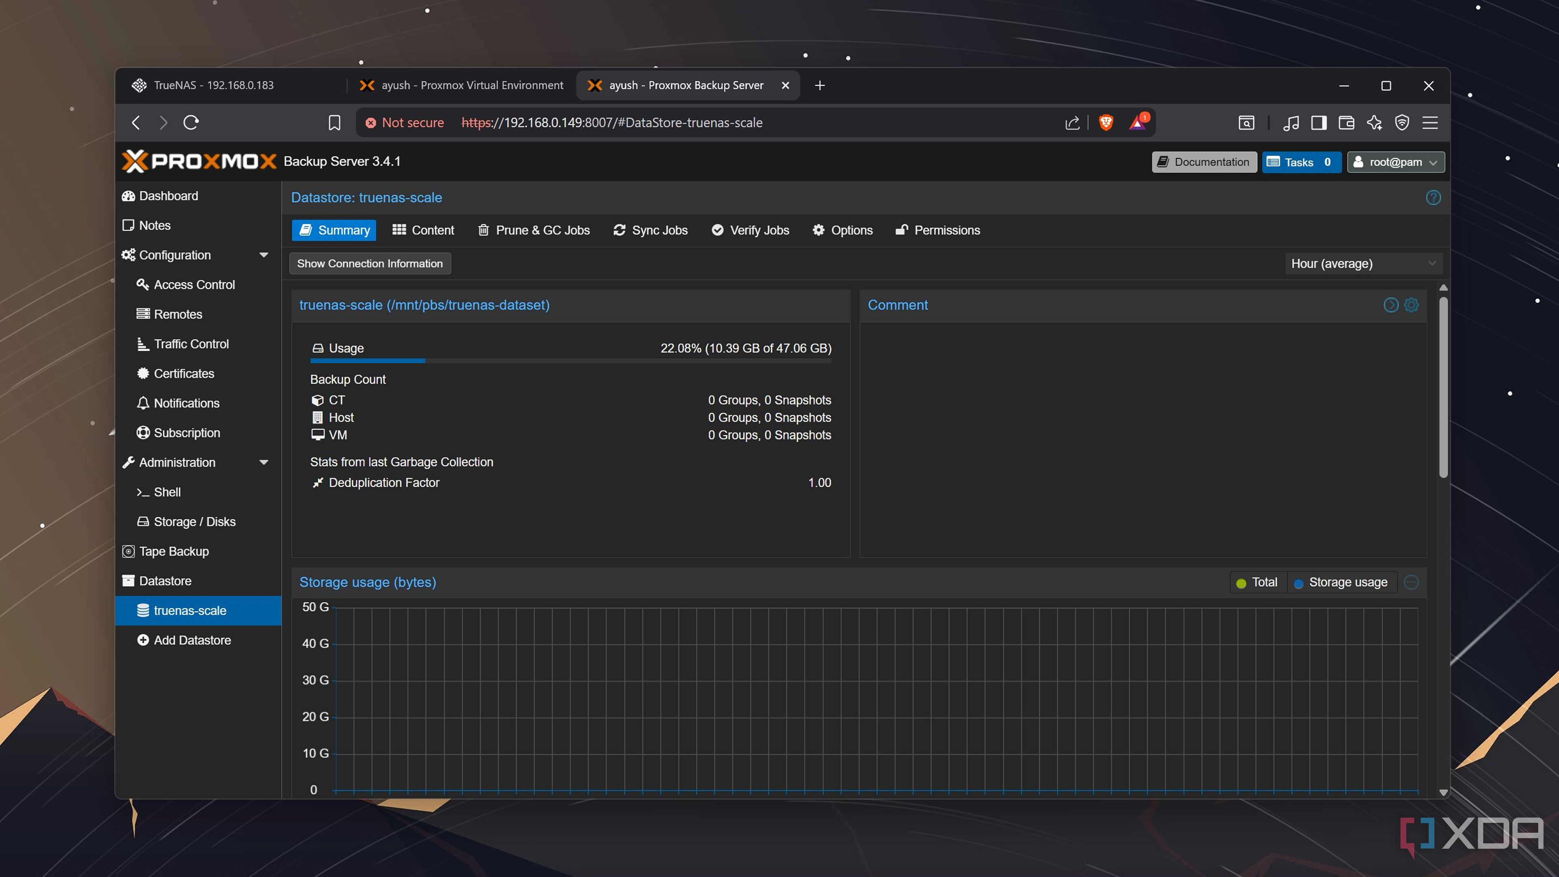Open the Brave Rewards triangle icon
Image resolution: width=1559 pixels, height=877 pixels.
[x=1138, y=122]
